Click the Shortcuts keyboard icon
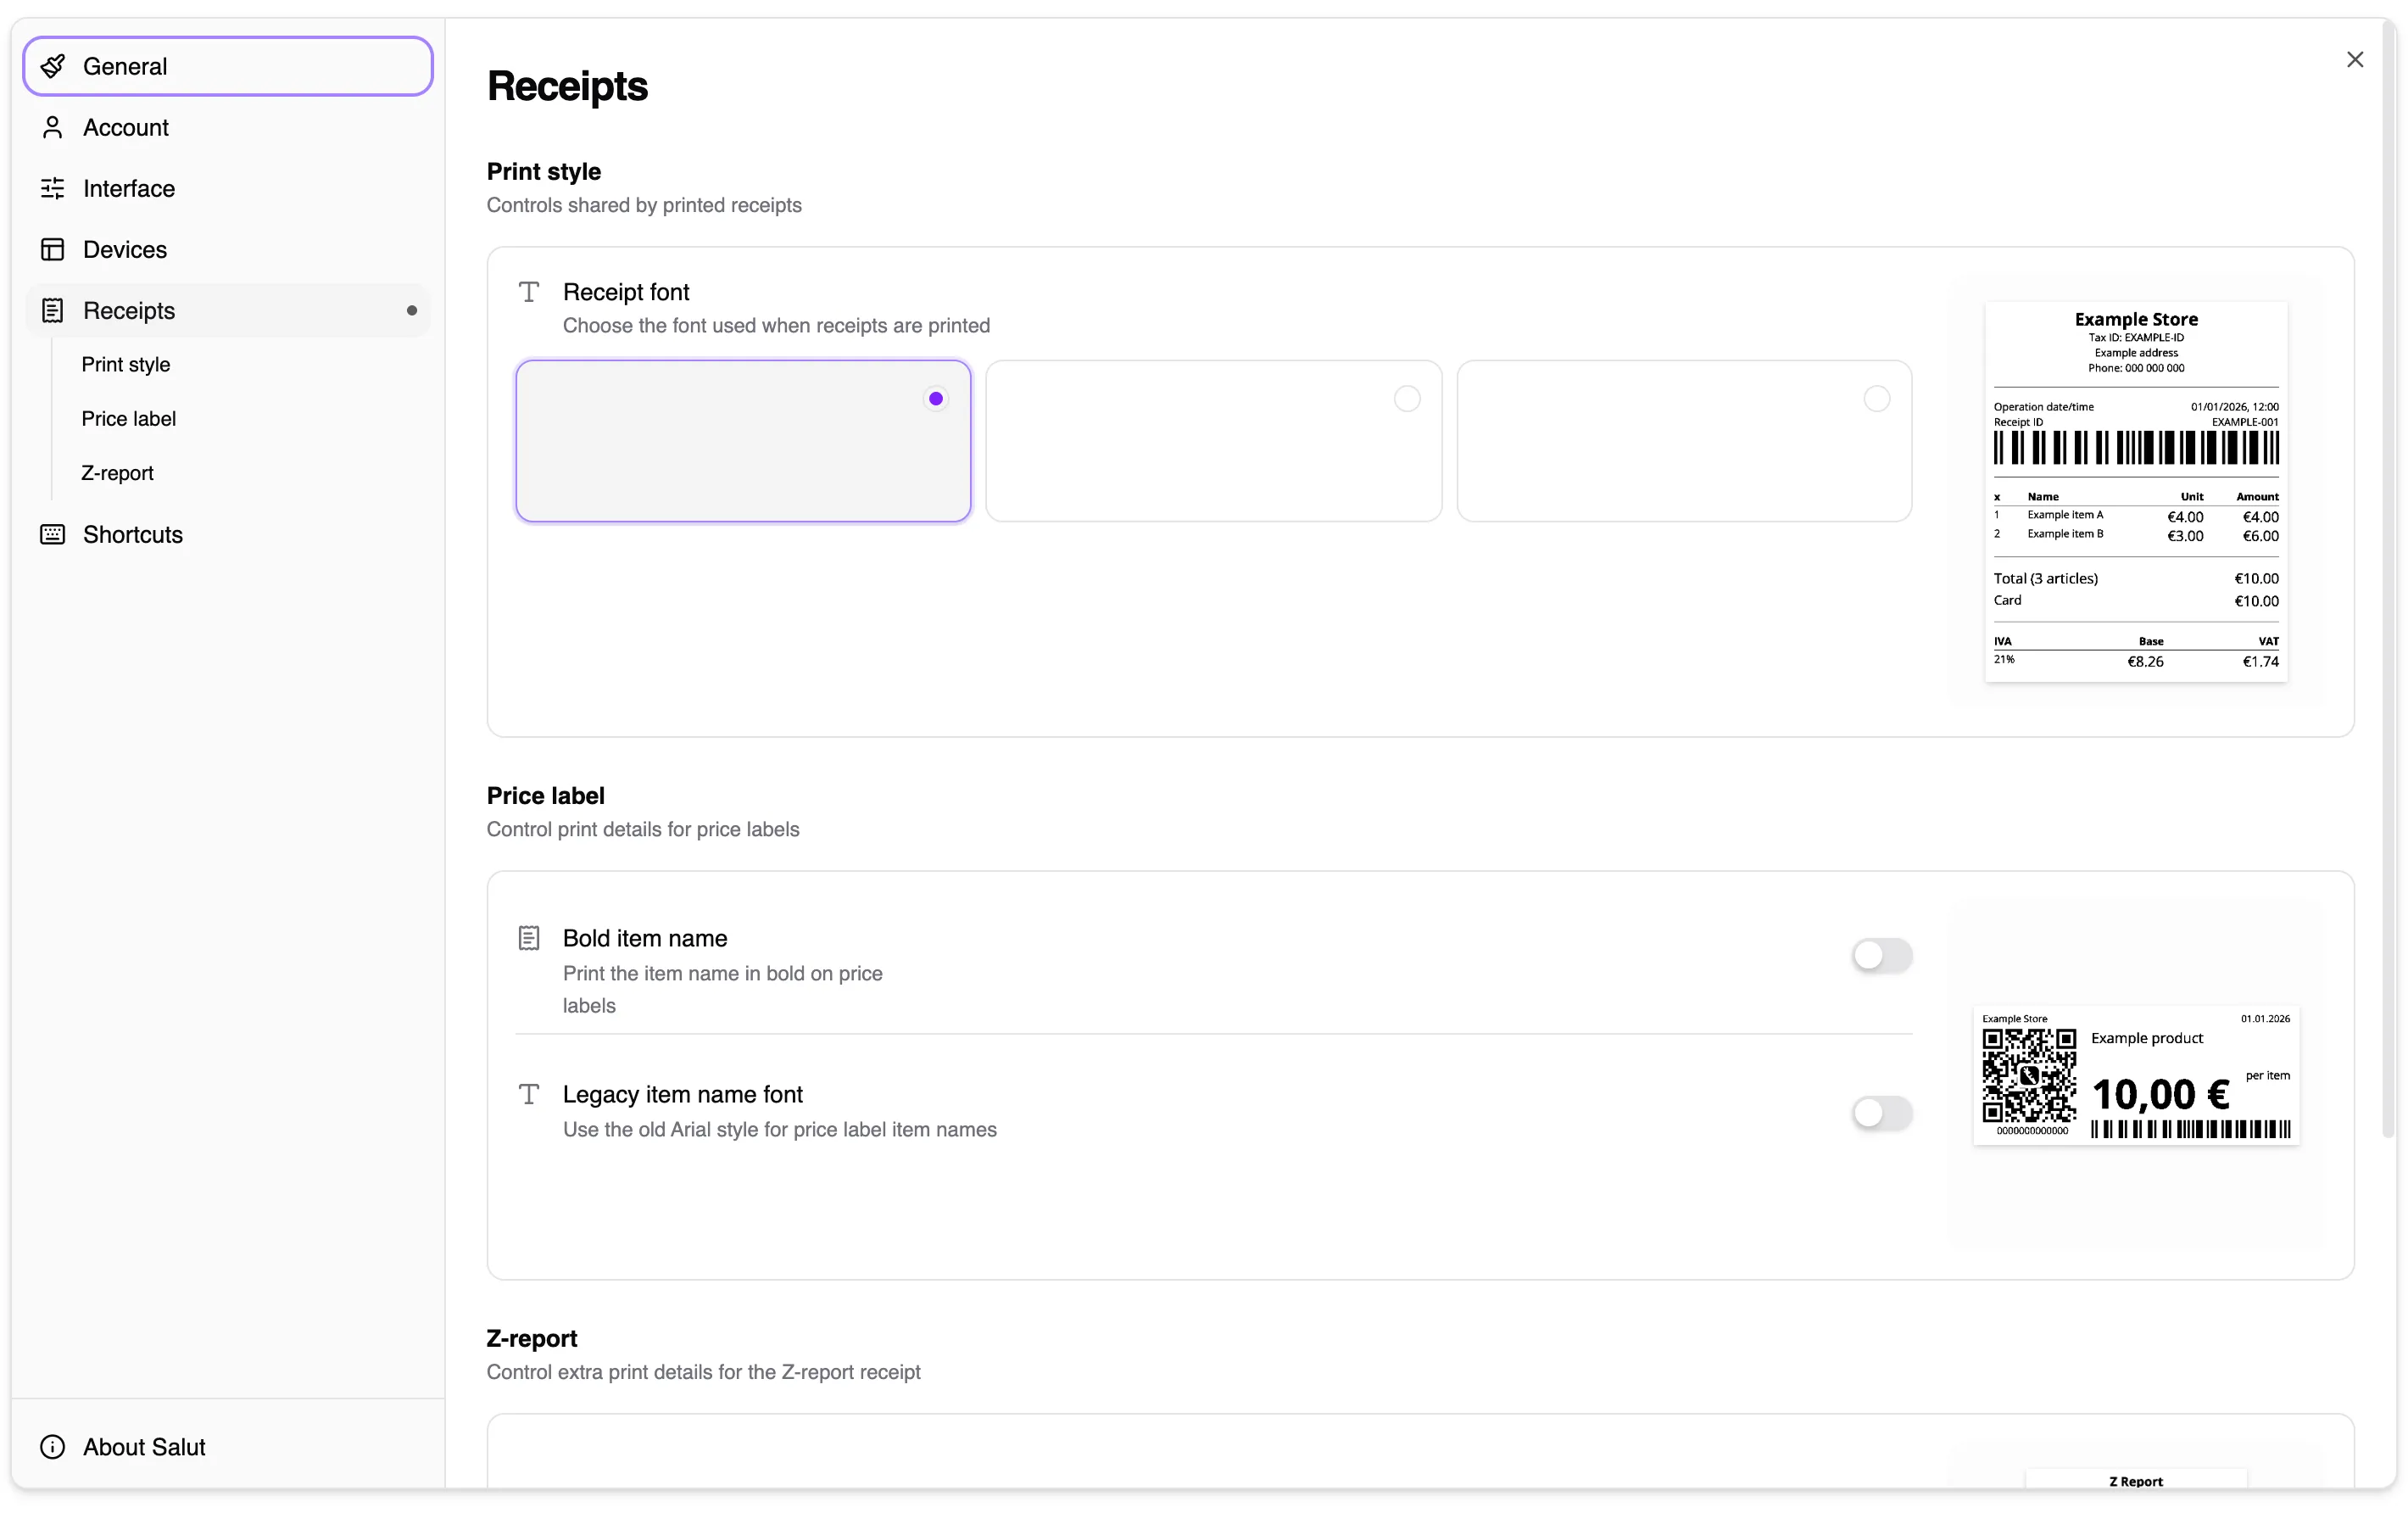This screenshot has width=2408, height=1513. point(53,534)
